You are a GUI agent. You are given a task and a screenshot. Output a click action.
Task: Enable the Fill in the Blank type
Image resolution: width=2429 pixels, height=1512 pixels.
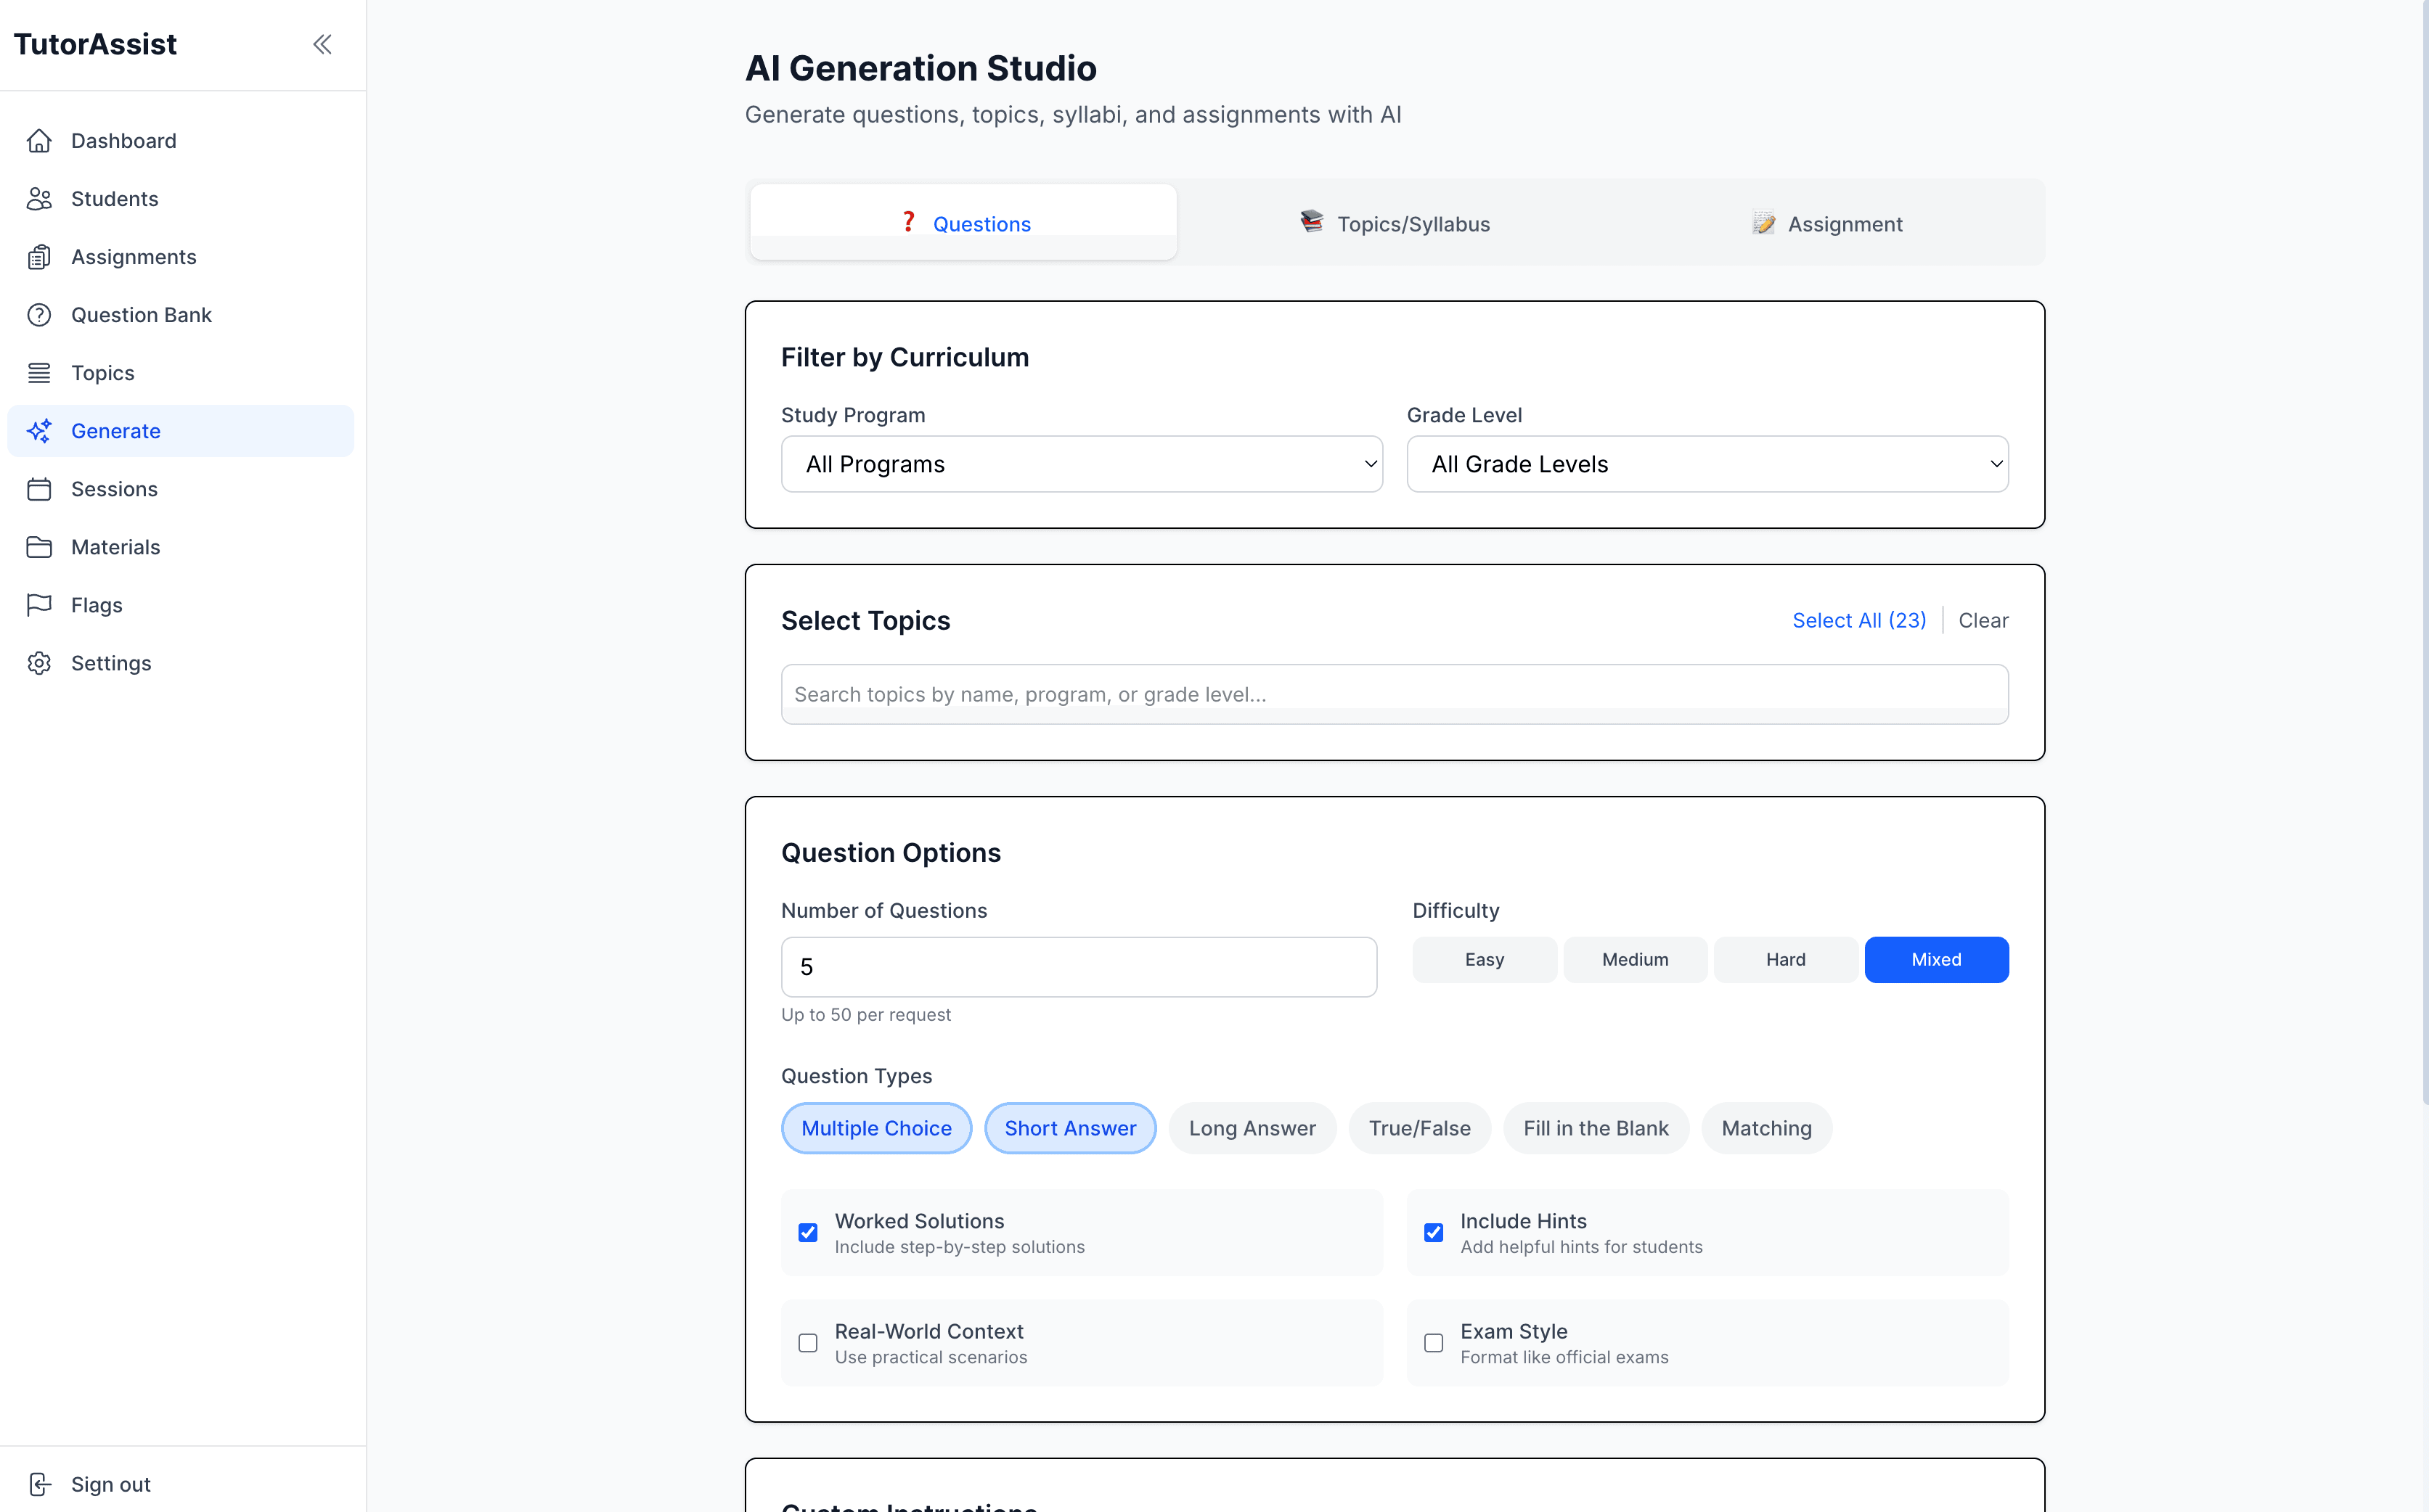coord(1596,1128)
